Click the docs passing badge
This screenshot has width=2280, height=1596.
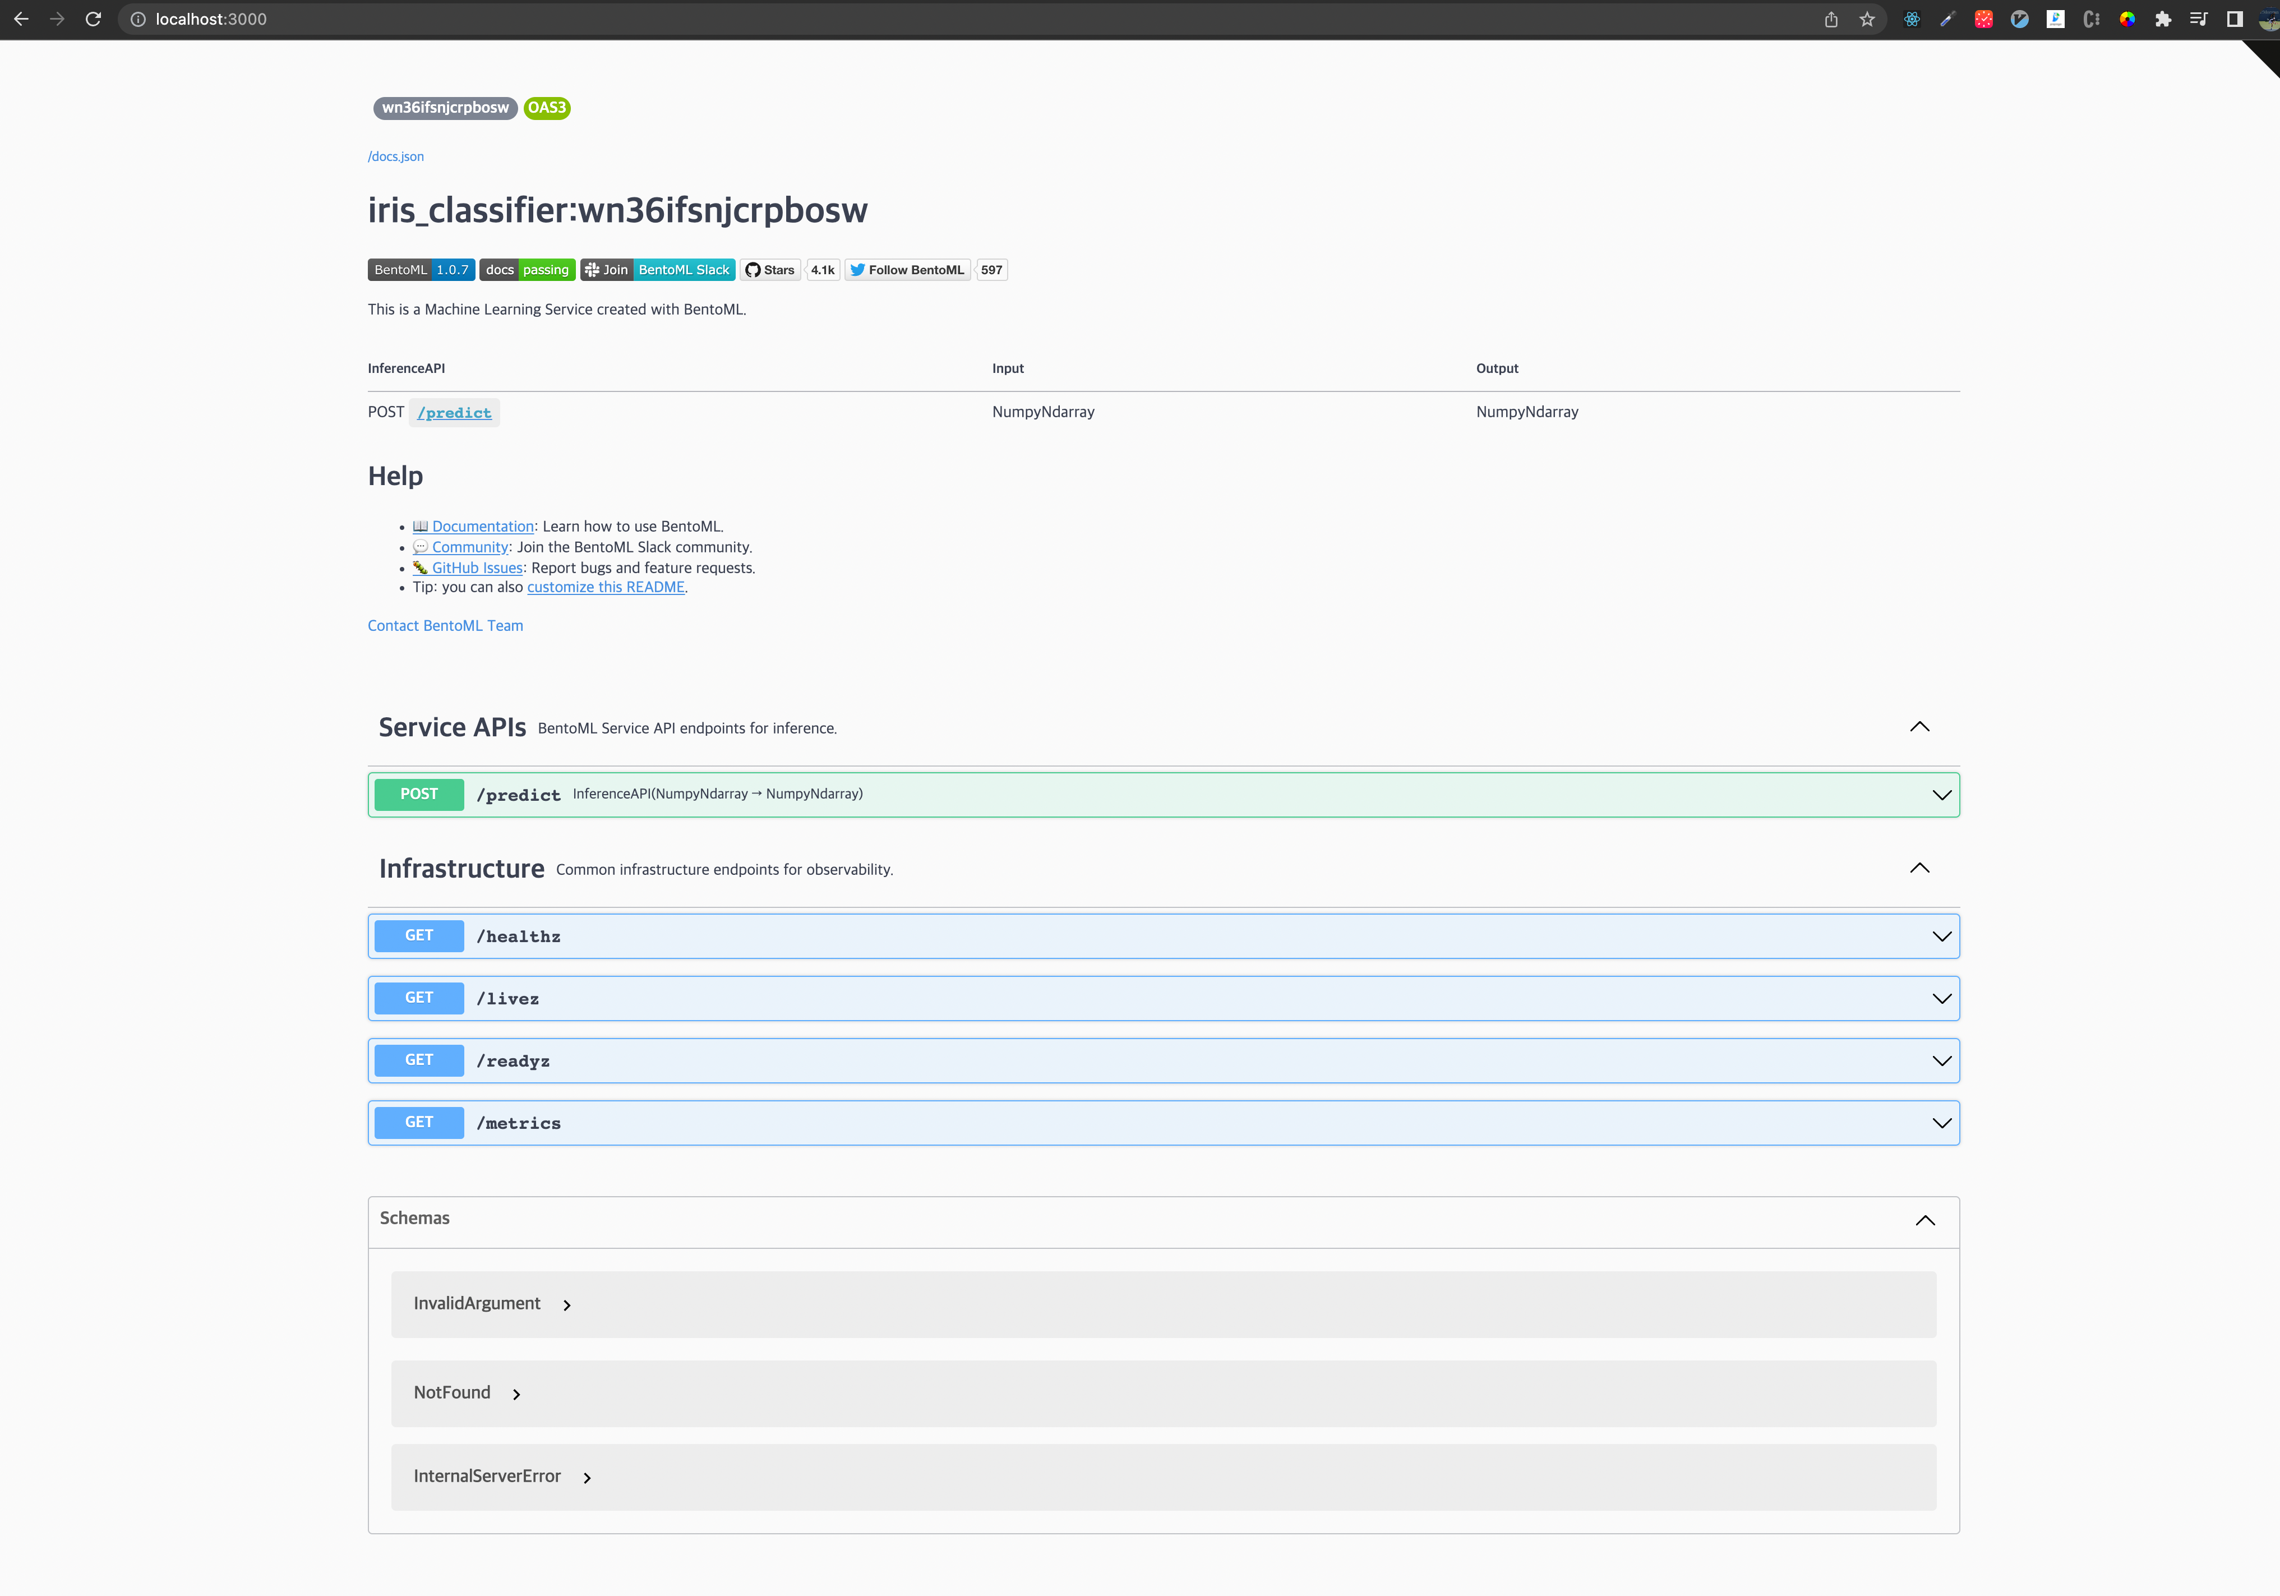[527, 270]
